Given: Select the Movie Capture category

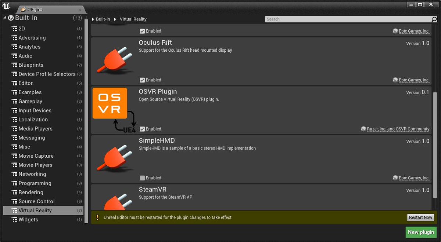Looking at the screenshot, I should click(x=43, y=156).
